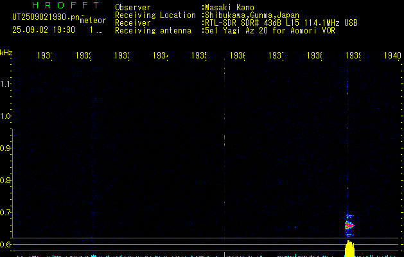Click the 1.1 frequency axis label
This screenshot has width=404, height=257.
[5, 84]
